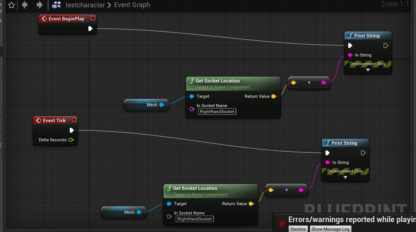Expand advanced pins on the bottom Print String node
This screenshot has height=232, width=416.
345,177
